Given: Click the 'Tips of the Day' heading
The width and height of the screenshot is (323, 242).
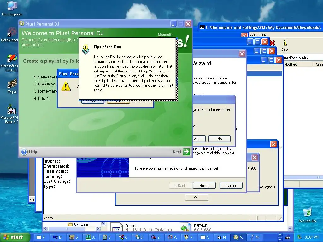Looking at the screenshot, I should pyautogui.click(x=107, y=47).
